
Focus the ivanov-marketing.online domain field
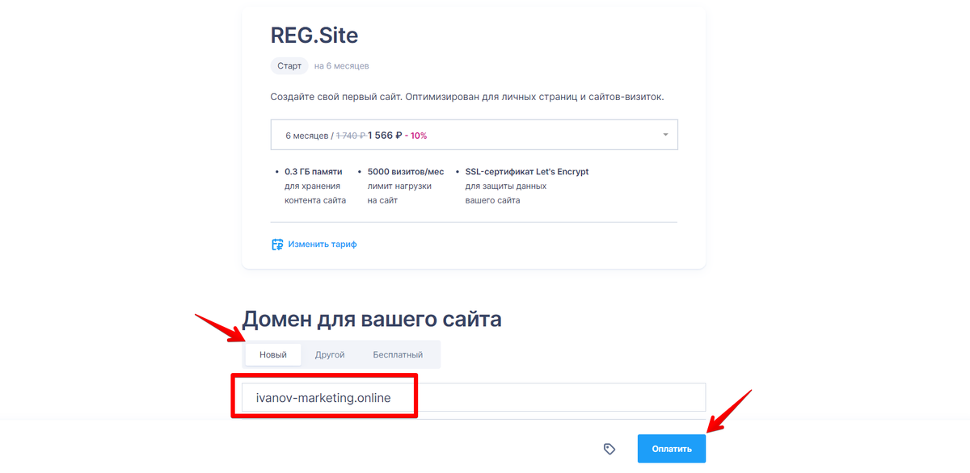click(x=474, y=397)
